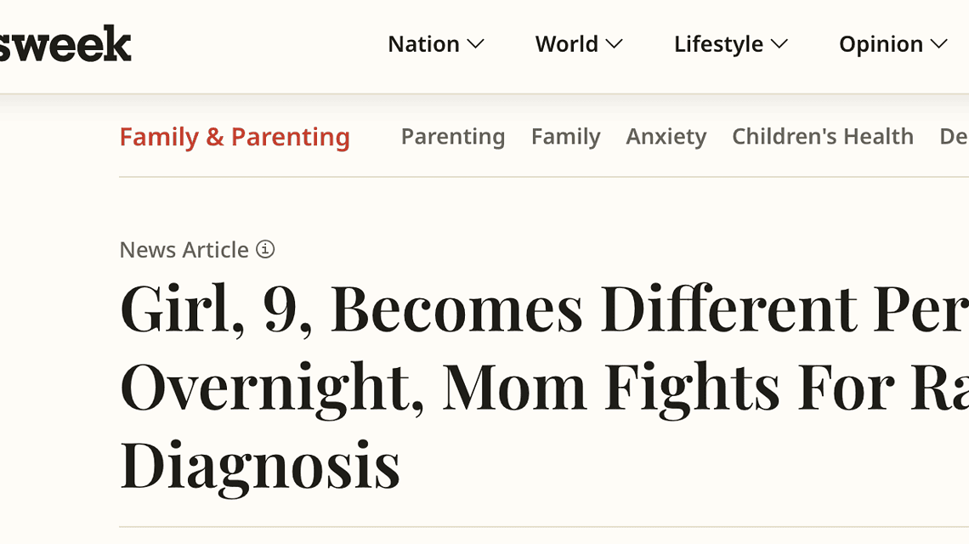The image size is (969, 544).
Task: Select the Anxiety topic link
Action: click(x=666, y=137)
